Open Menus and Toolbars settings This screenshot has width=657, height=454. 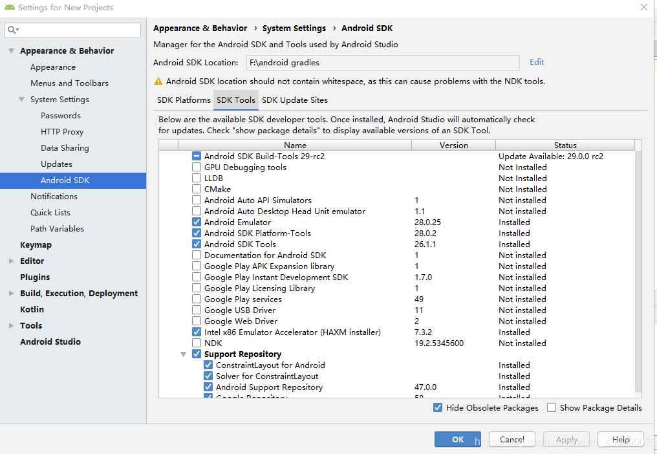(70, 83)
